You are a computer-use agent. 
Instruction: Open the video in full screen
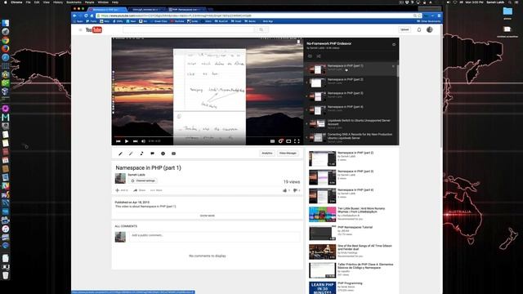coord(297,141)
